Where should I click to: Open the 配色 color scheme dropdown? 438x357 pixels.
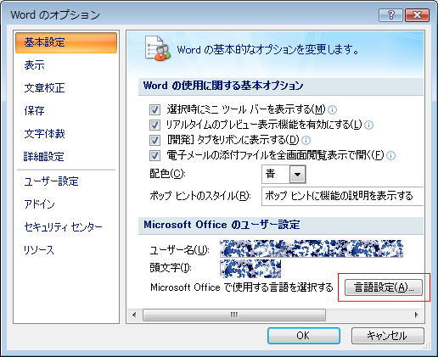click(x=284, y=174)
